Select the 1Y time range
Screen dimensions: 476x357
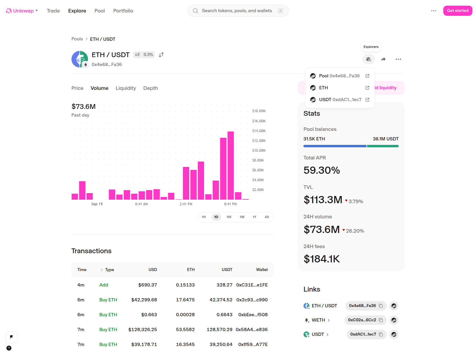point(254,217)
